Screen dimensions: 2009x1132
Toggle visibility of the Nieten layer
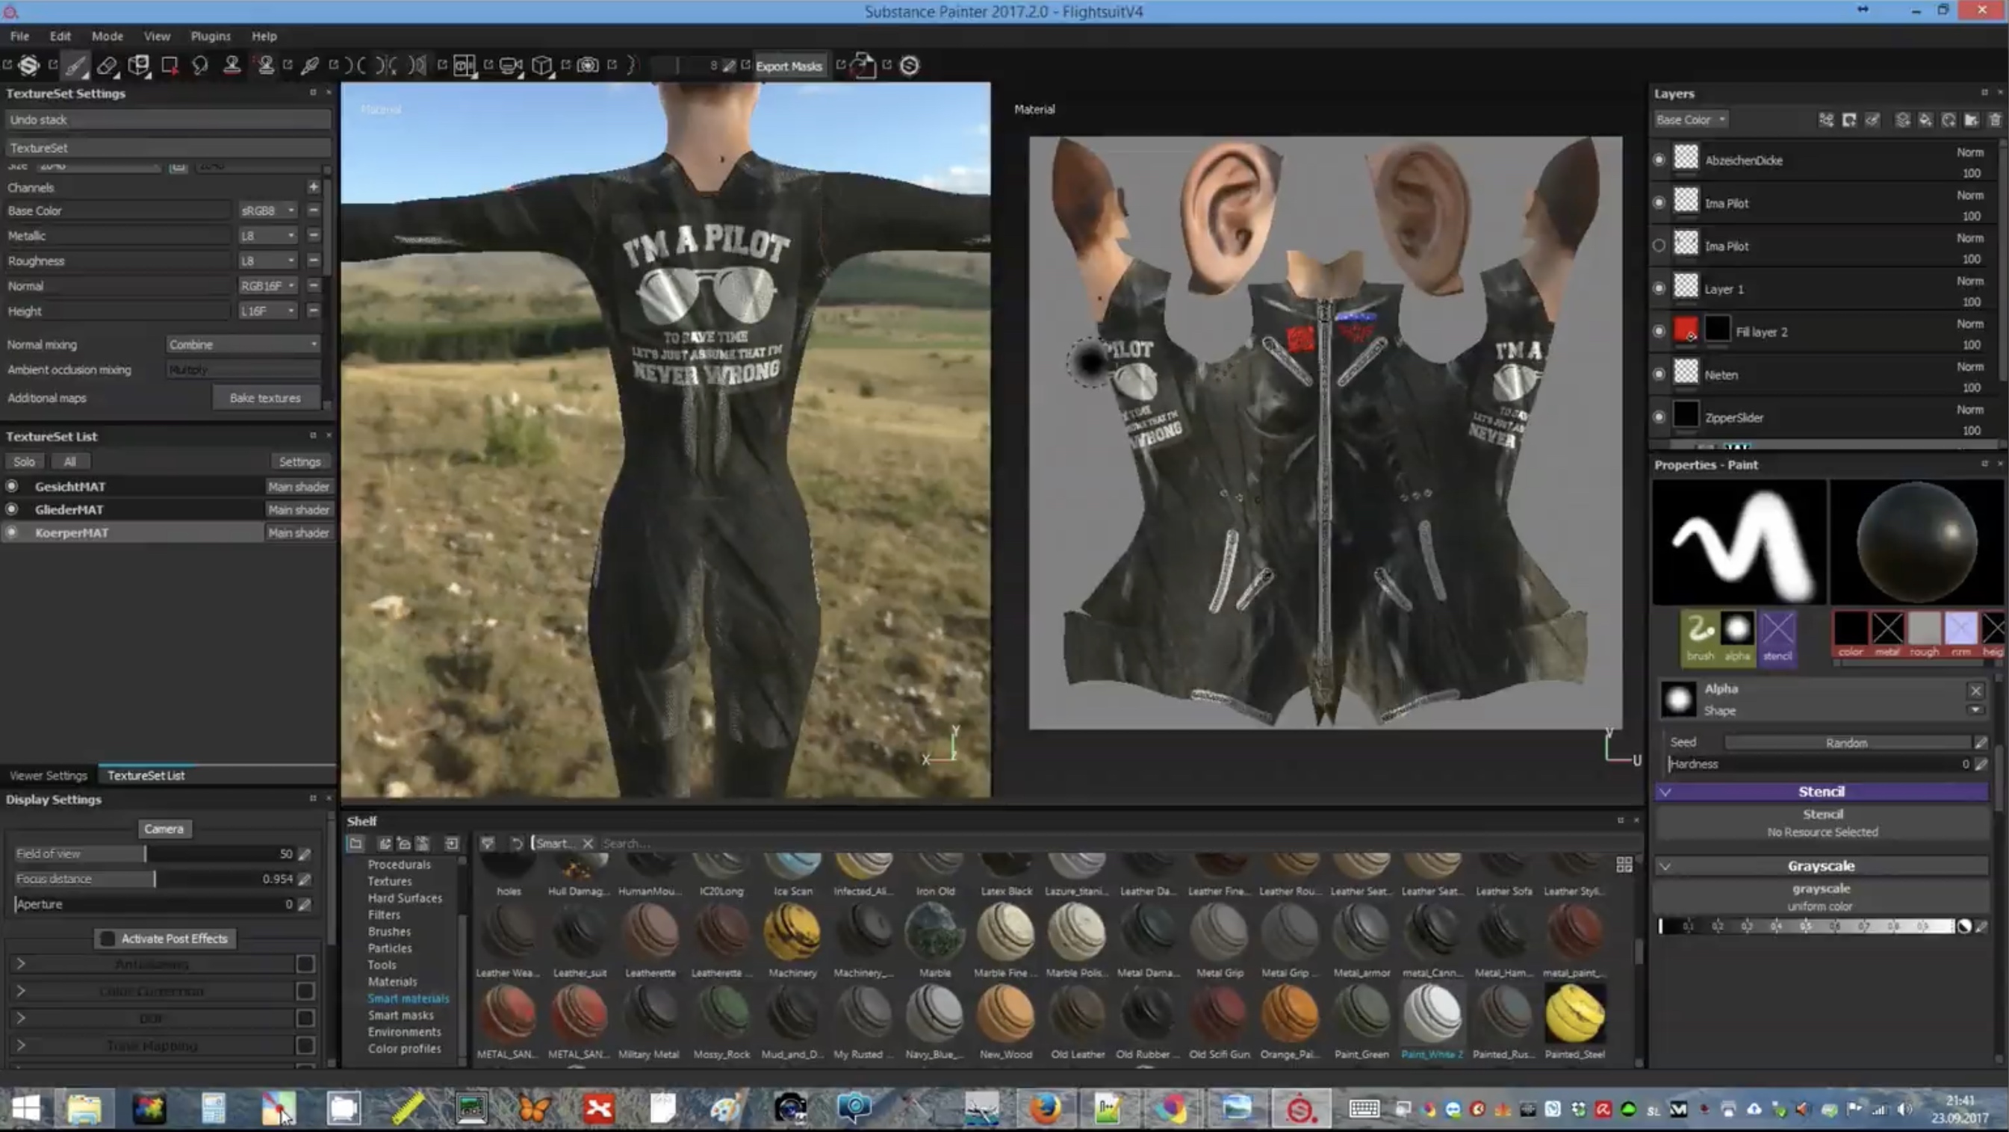(1659, 374)
